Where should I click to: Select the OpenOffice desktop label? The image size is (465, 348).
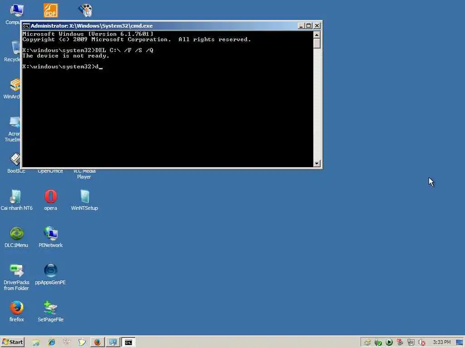point(50,171)
